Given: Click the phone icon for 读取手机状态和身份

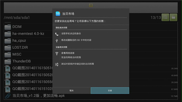Looking at the screenshot, I should 57,34.
